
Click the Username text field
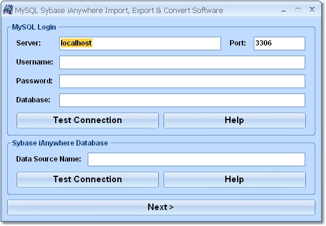tap(182, 62)
